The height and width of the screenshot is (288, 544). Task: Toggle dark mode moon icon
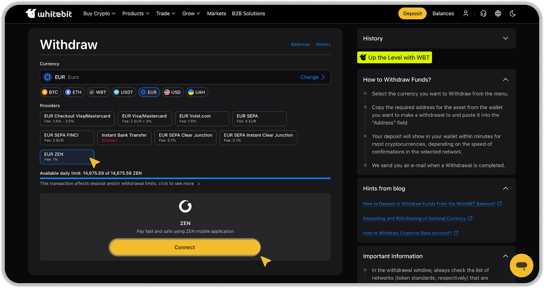tap(513, 14)
